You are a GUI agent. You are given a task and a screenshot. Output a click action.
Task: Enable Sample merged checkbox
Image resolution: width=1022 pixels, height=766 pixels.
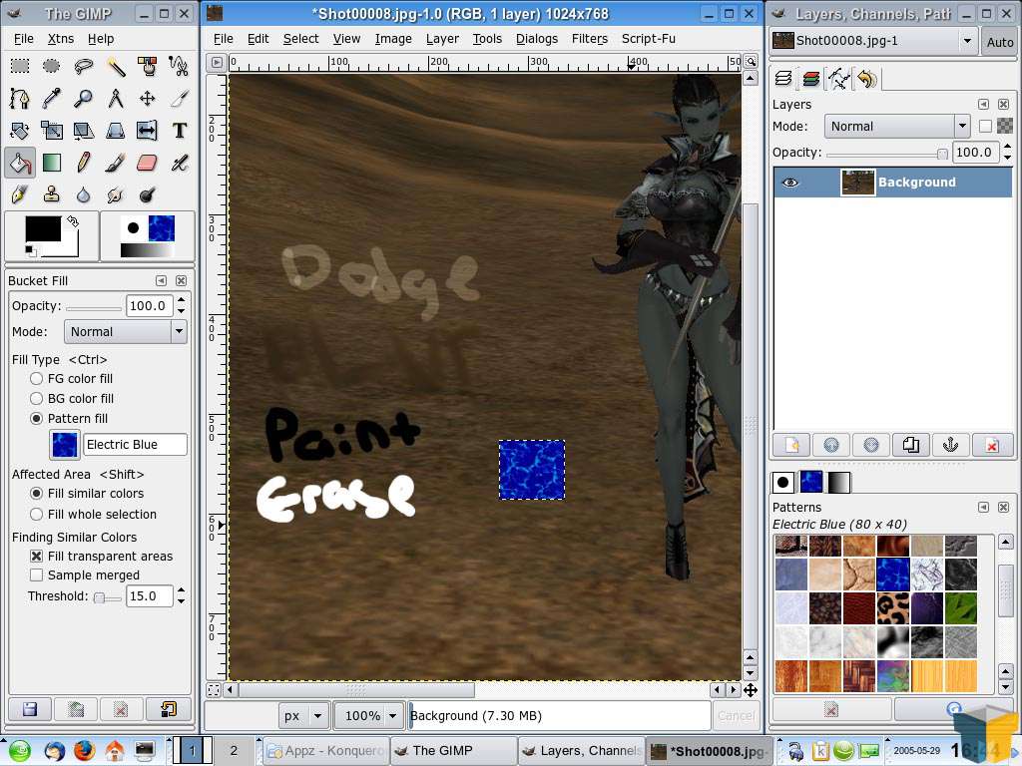(x=37, y=575)
